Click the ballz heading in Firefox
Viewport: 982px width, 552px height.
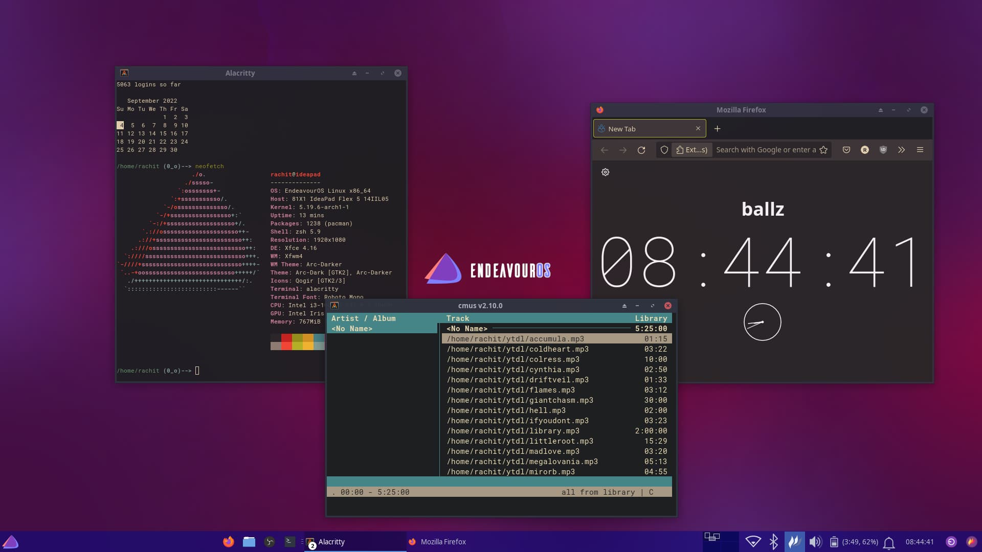pyautogui.click(x=763, y=209)
